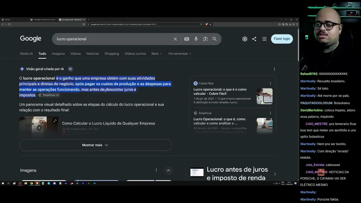Start a voice search with the microphone
Viewport: 361px width, 203px height.
point(196,39)
